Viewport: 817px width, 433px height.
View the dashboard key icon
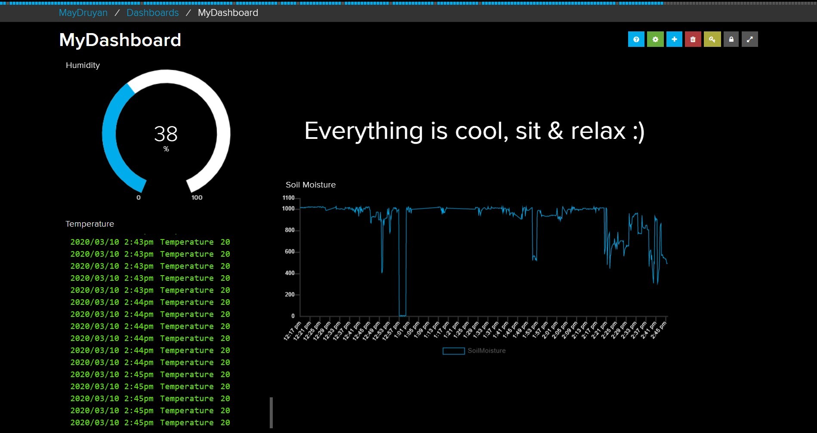712,39
